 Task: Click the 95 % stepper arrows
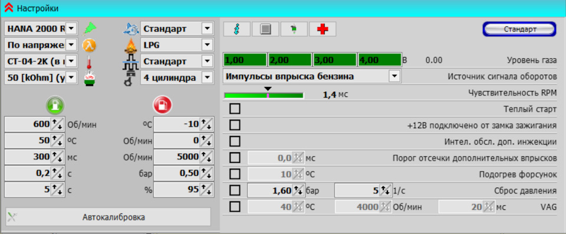[x=206, y=189]
